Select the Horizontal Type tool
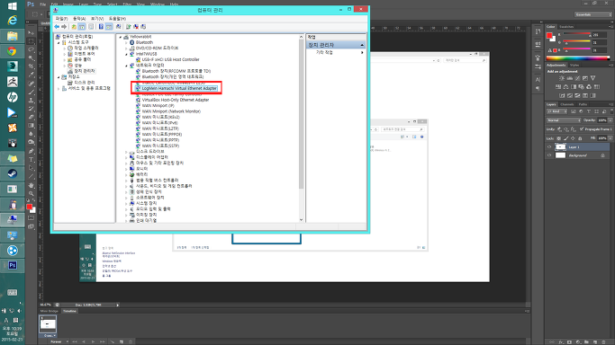The width and height of the screenshot is (615, 345). pyautogui.click(x=31, y=160)
